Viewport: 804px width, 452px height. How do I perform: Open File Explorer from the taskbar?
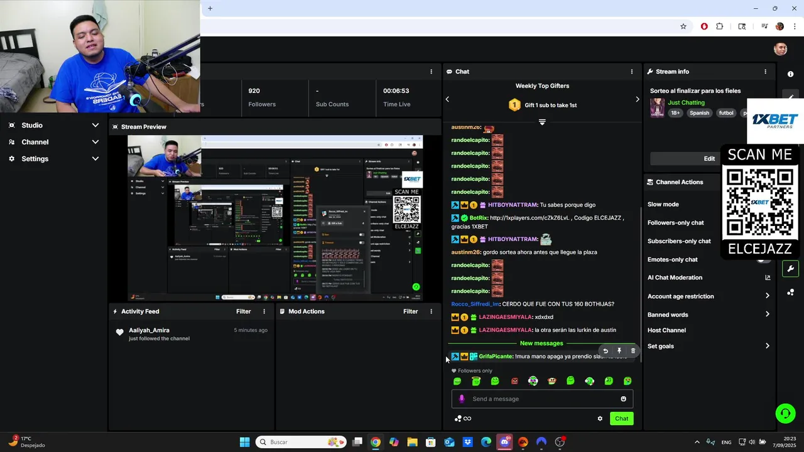tap(412, 442)
